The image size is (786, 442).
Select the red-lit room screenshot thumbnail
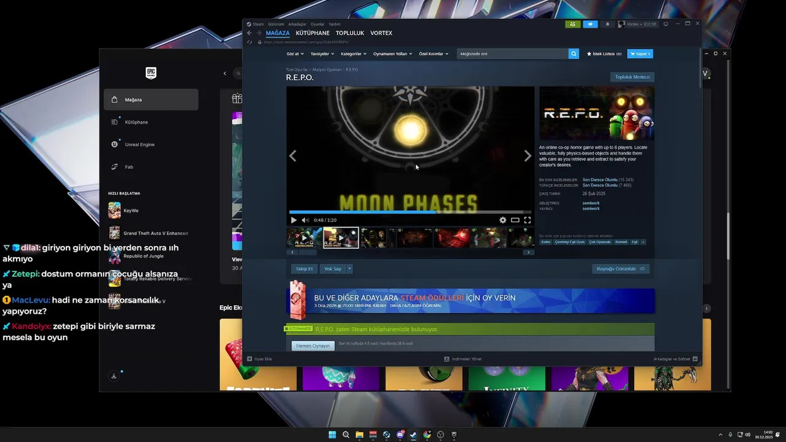pyautogui.click(x=451, y=238)
